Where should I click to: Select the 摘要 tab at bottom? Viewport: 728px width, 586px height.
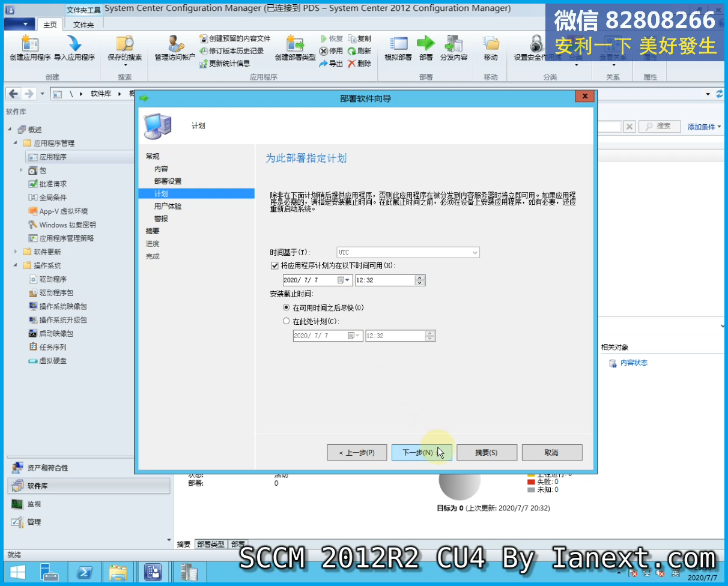[184, 544]
